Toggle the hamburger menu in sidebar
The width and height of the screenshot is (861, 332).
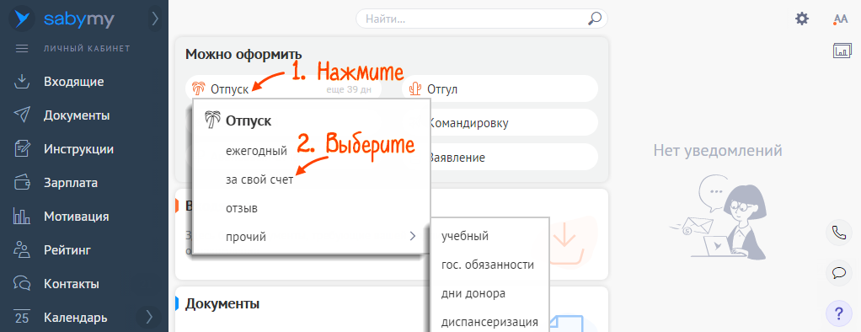pos(21,48)
